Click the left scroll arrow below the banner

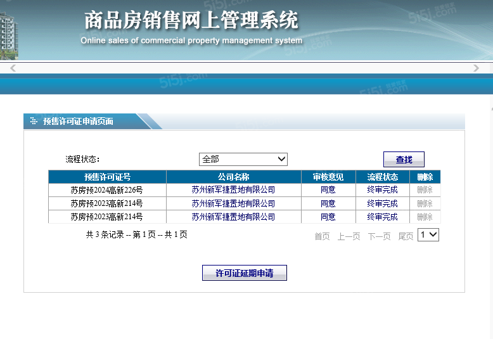(x=13, y=68)
